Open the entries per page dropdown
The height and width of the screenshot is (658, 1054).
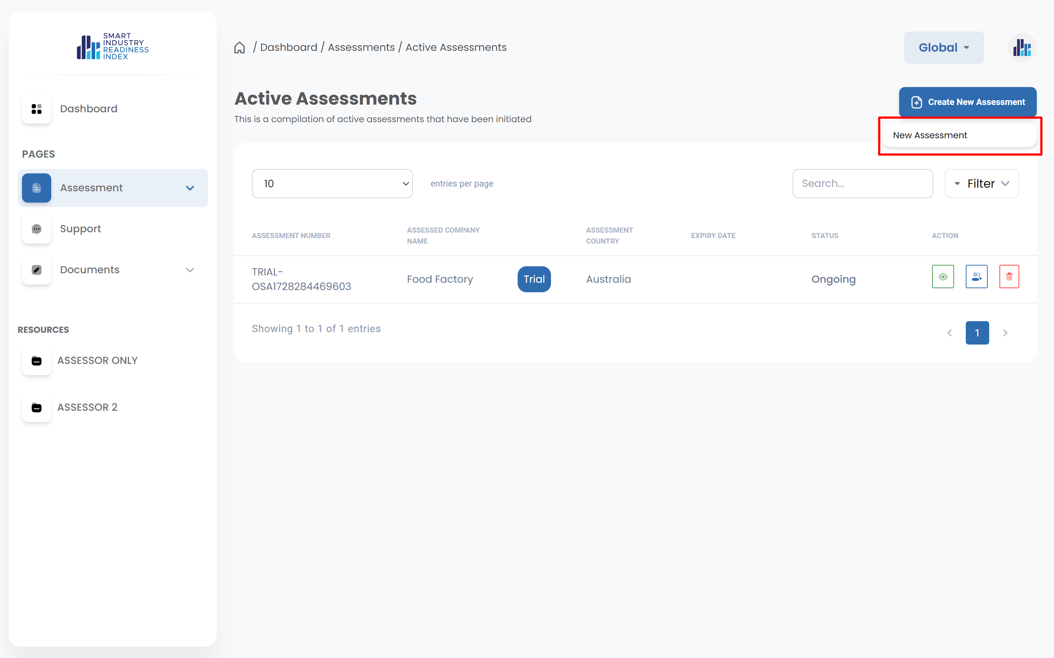(x=332, y=184)
